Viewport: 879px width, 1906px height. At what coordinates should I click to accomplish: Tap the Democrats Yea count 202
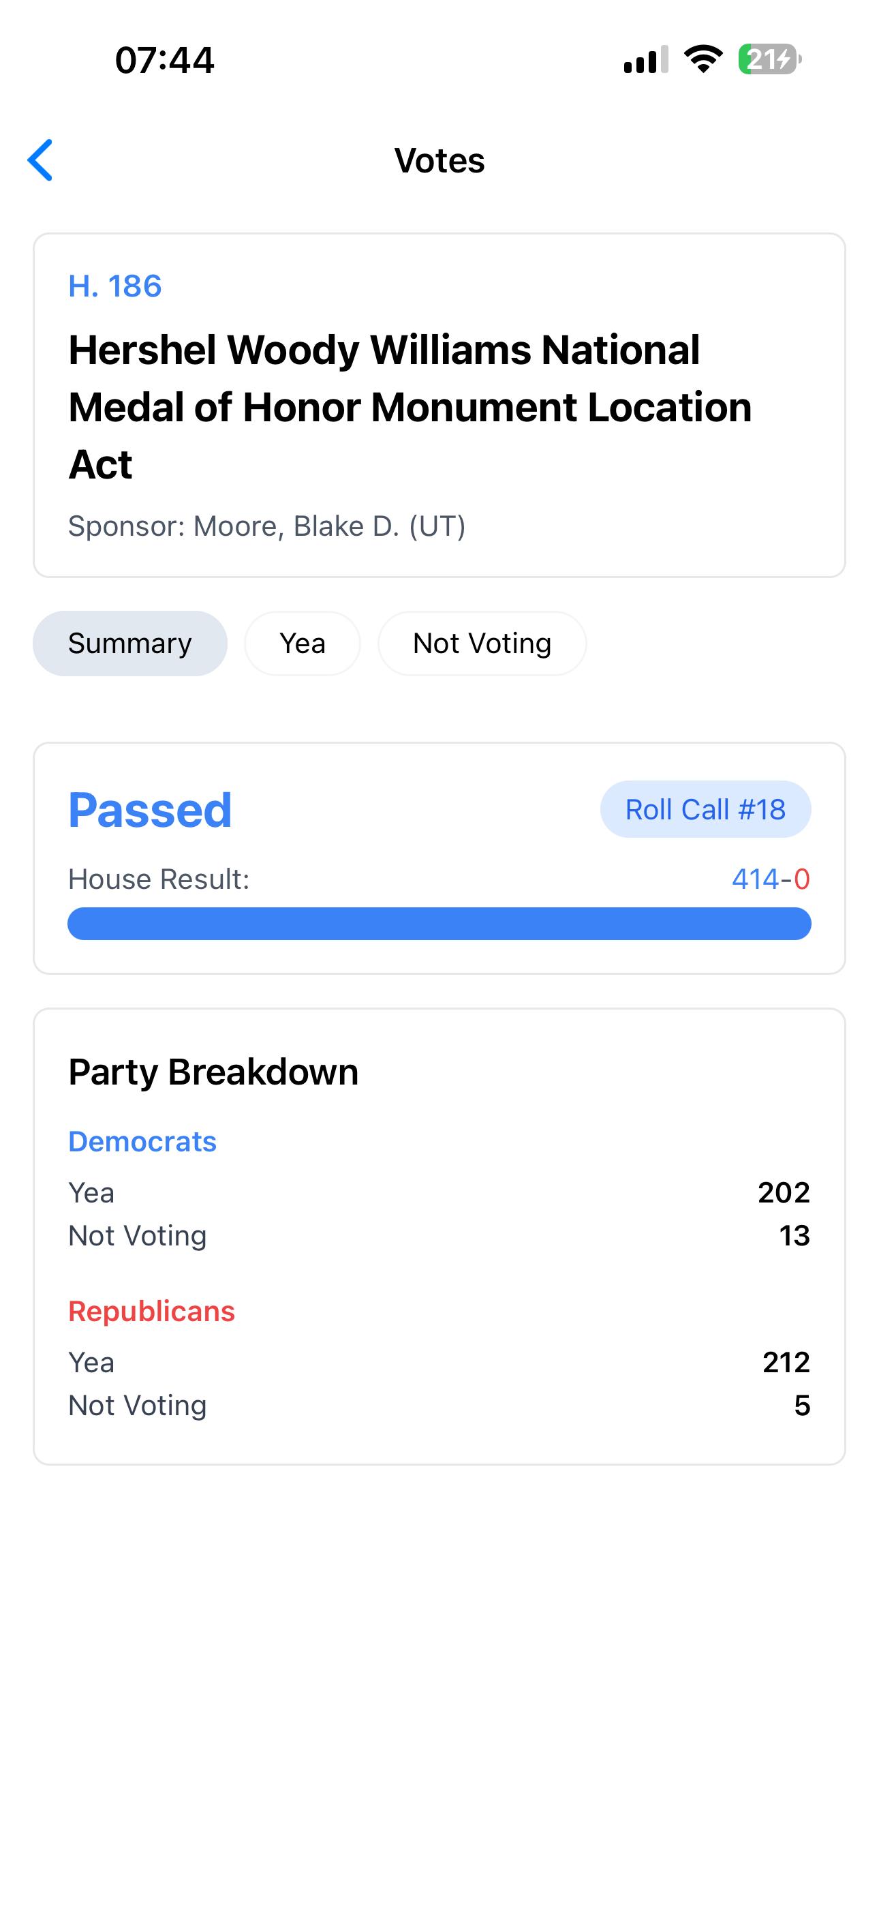click(x=784, y=1192)
